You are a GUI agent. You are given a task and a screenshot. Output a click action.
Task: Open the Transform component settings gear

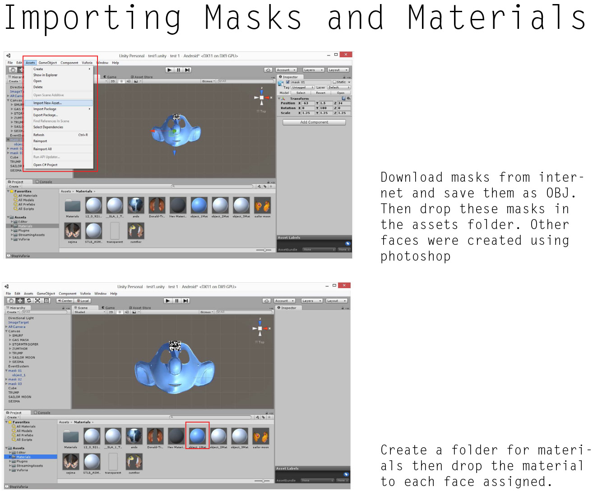tap(348, 98)
